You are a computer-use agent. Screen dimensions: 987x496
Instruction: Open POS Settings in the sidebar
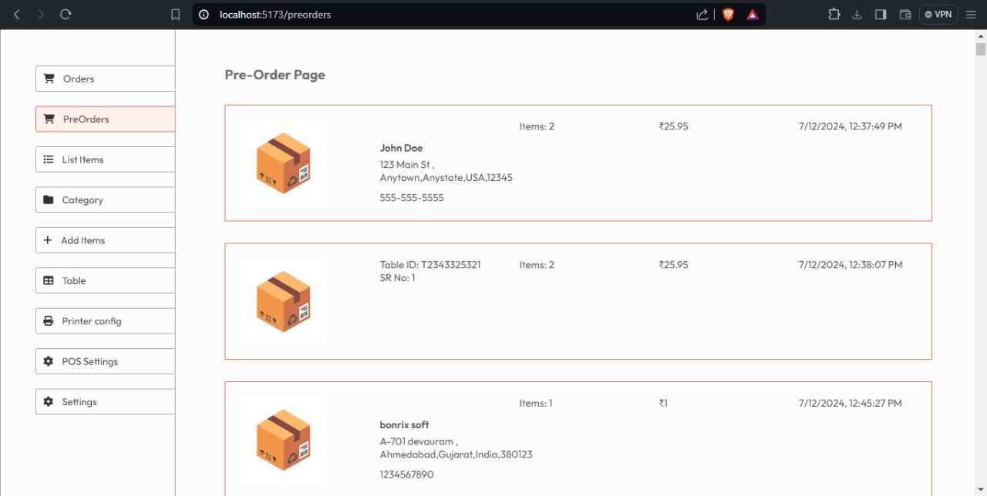coord(106,361)
